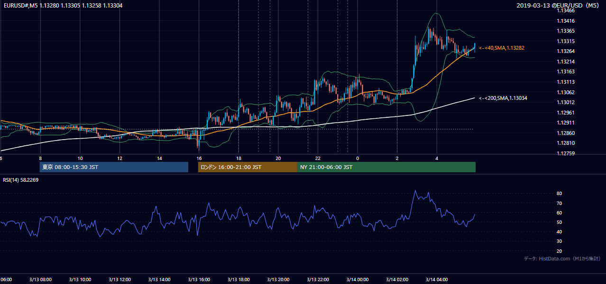This screenshot has width=606, height=284.
Task: Click the NY 21:00-06:00 JST session bar
Action: 386,167
